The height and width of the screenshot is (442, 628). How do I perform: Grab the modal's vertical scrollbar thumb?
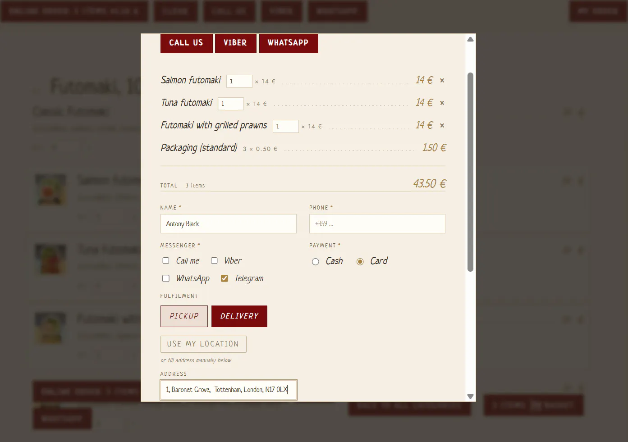point(470,172)
